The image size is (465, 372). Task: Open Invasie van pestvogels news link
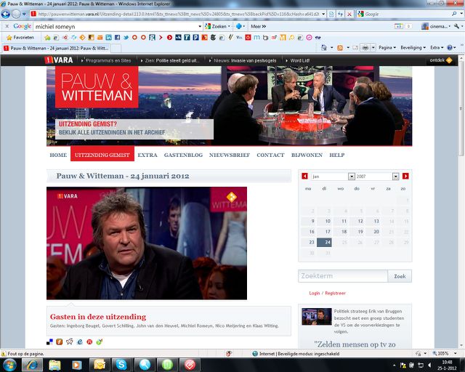click(245, 60)
